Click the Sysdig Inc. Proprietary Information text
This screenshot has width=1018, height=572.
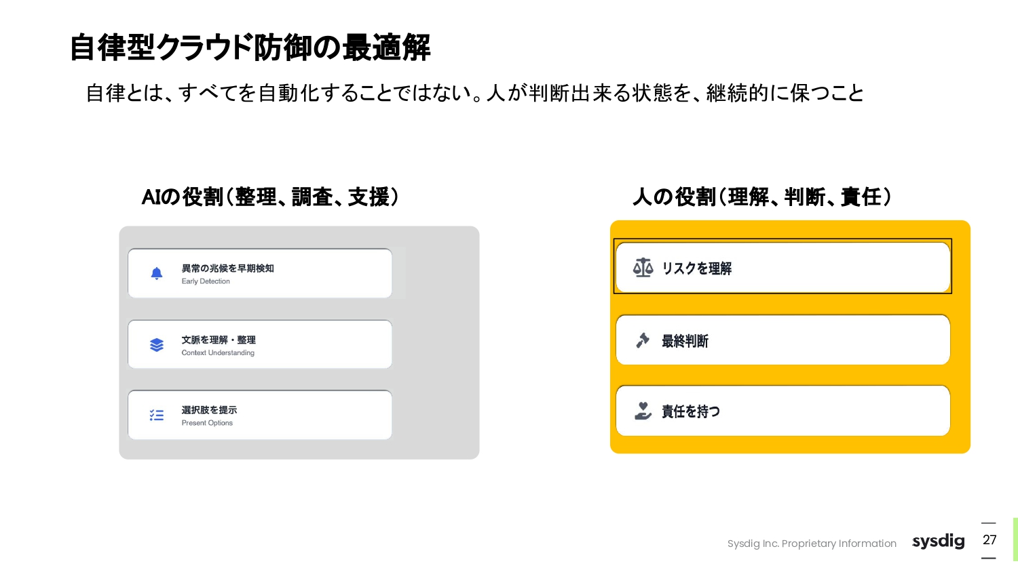click(x=812, y=544)
